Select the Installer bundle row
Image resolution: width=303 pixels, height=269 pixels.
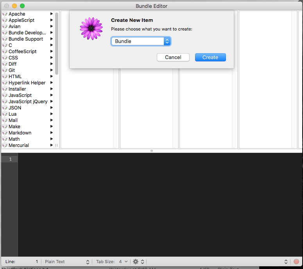(27, 89)
